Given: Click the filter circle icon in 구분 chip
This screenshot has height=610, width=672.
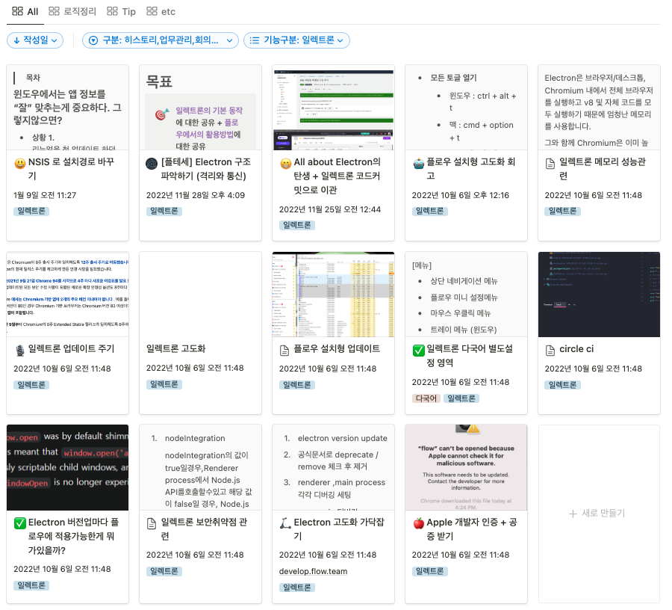Looking at the screenshot, I should [x=93, y=40].
